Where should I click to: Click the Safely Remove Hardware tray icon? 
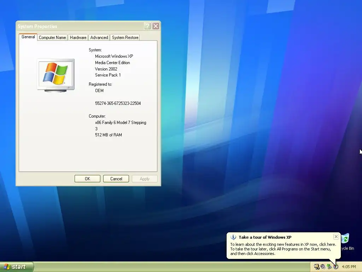pyautogui.click(x=329, y=267)
